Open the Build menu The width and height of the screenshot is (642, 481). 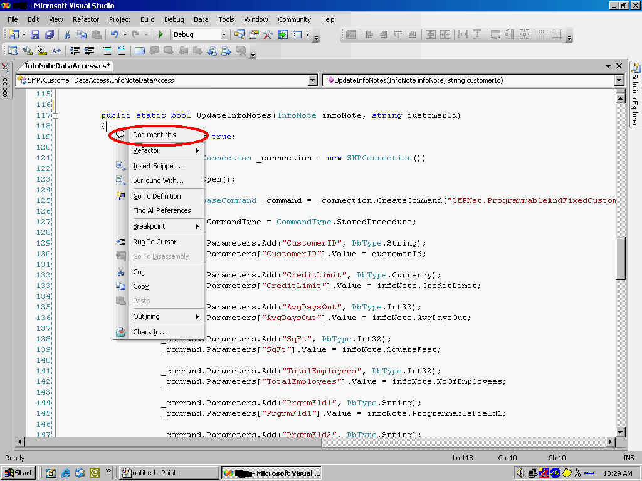pyautogui.click(x=147, y=19)
